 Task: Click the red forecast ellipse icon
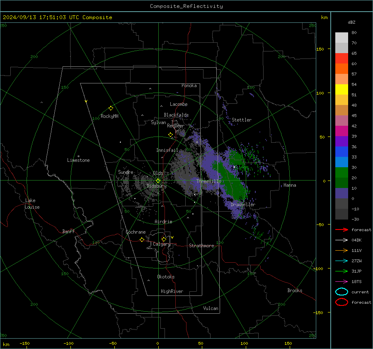coord(342,302)
